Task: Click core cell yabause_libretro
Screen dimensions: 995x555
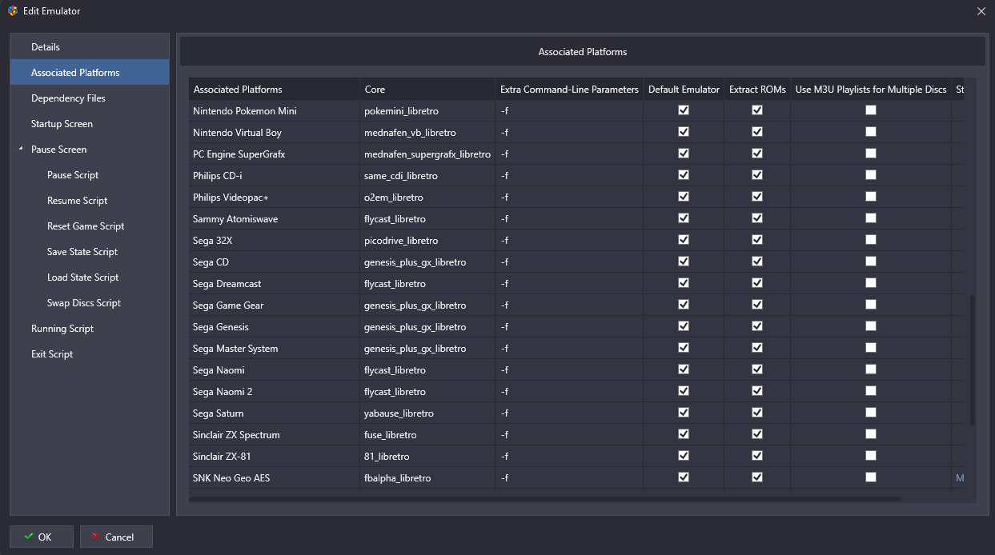Action: pyautogui.click(x=427, y=413)
